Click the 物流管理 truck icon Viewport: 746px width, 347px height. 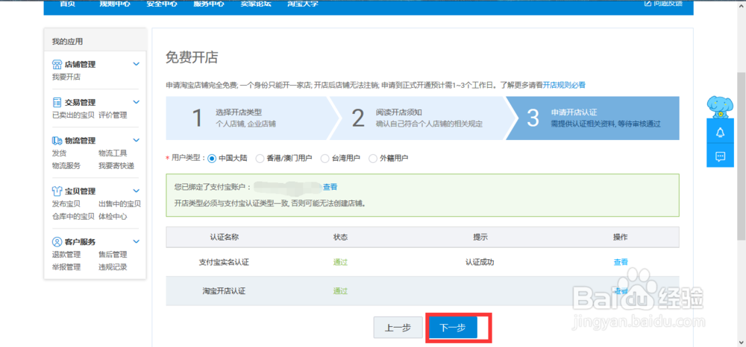click(57, 141)
